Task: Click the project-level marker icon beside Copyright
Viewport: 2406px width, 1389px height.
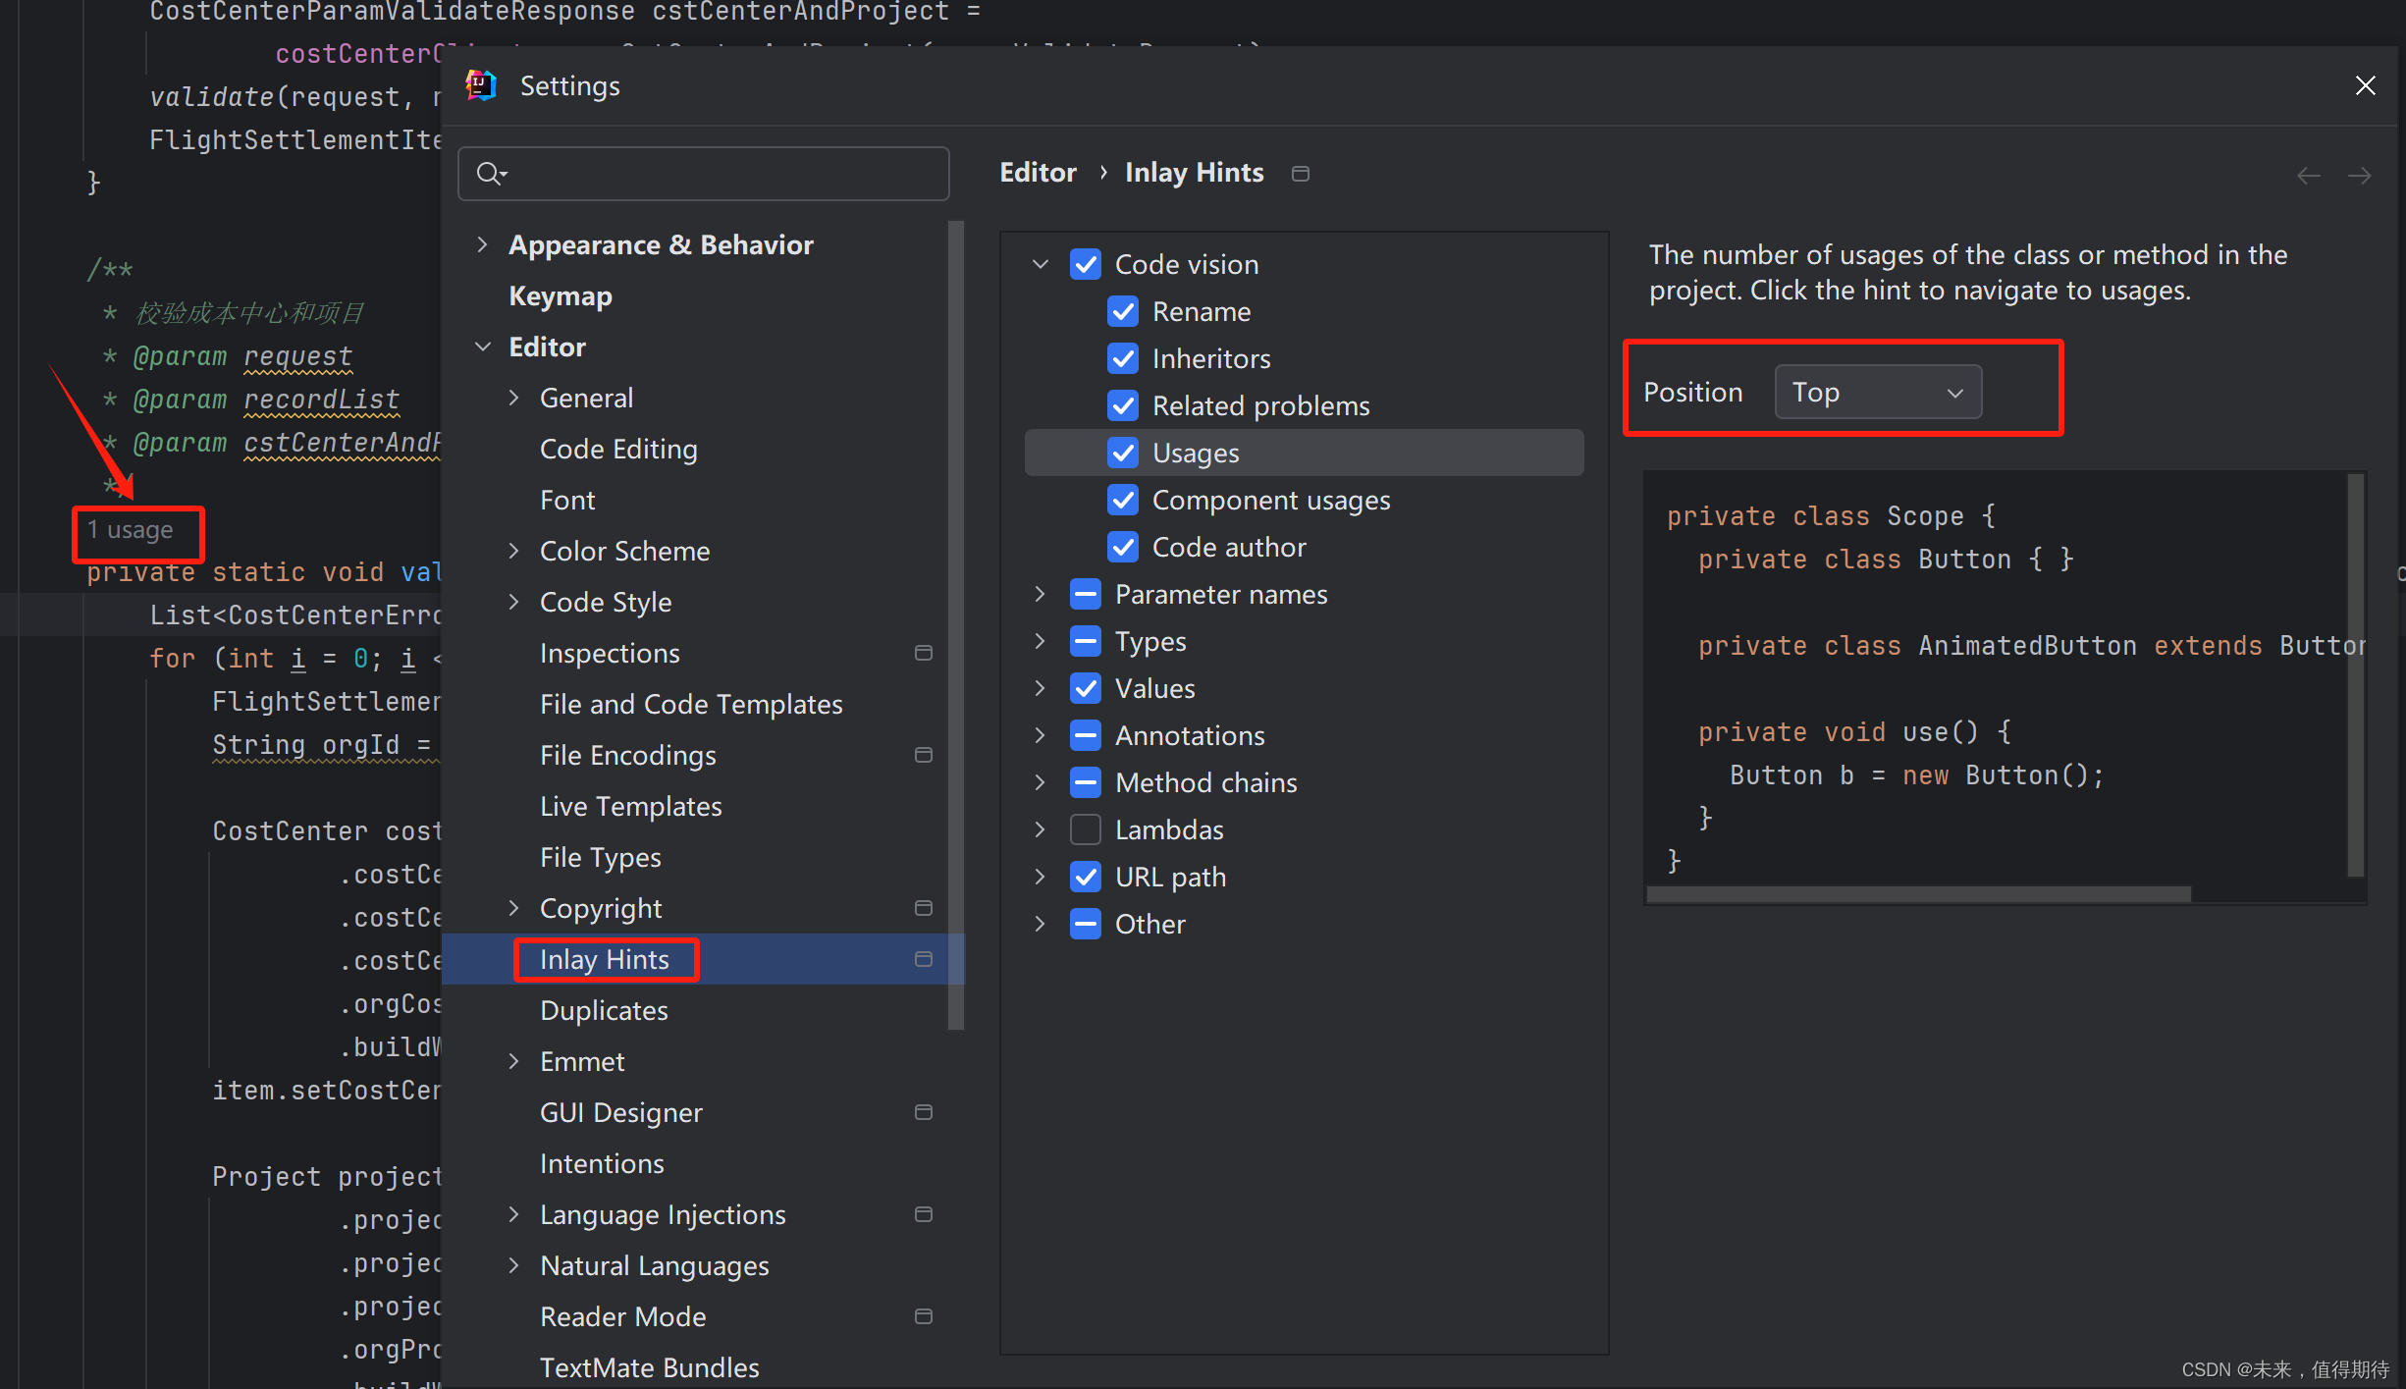Action: pyautogui.click(x=923, y=908)
